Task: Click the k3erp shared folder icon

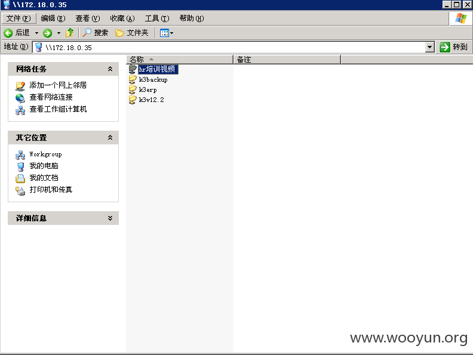Action: coord(133,90)
